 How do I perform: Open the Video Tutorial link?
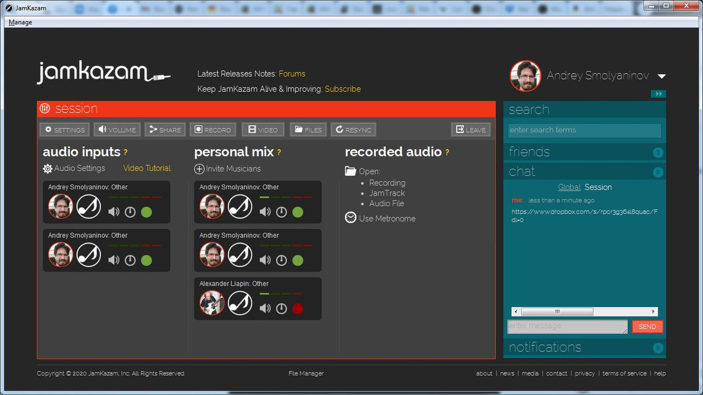(147, 168)
